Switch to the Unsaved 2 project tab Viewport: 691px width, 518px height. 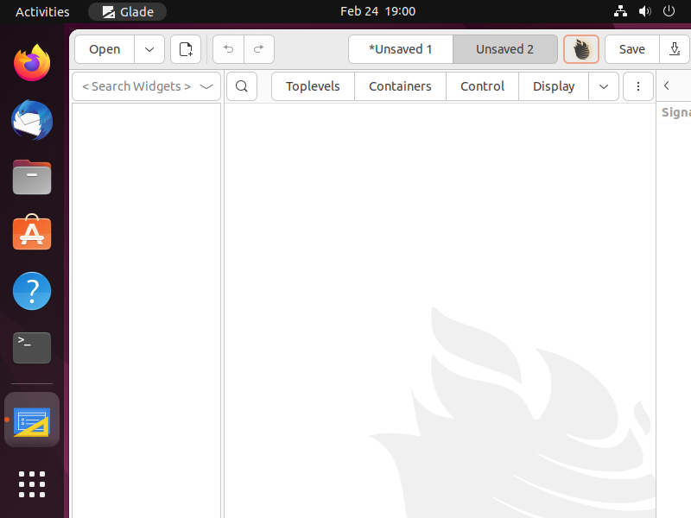click(x=505, y=49)
